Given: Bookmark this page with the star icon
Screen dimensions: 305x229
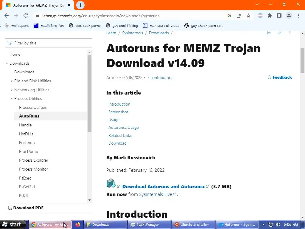Looking at the screenshot, I should tap(248, 16).
